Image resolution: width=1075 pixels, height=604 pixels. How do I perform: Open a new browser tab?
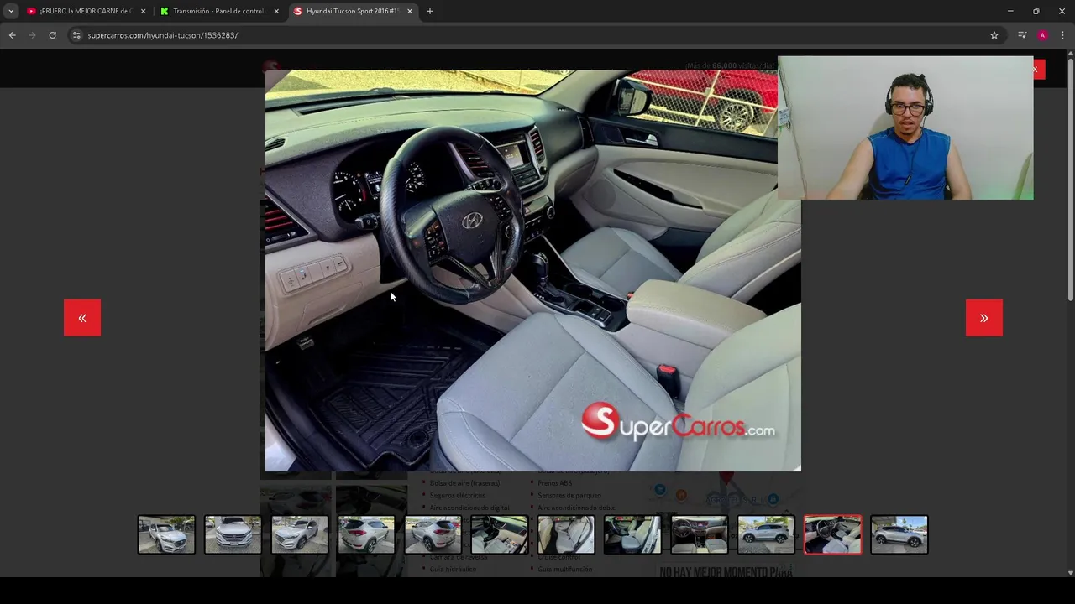pos(430,11)
